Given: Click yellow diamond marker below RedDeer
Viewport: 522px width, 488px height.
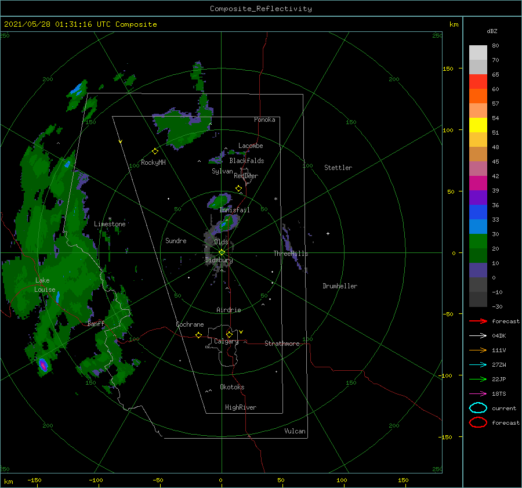Looking at the screenshot, I should [239, 189].
